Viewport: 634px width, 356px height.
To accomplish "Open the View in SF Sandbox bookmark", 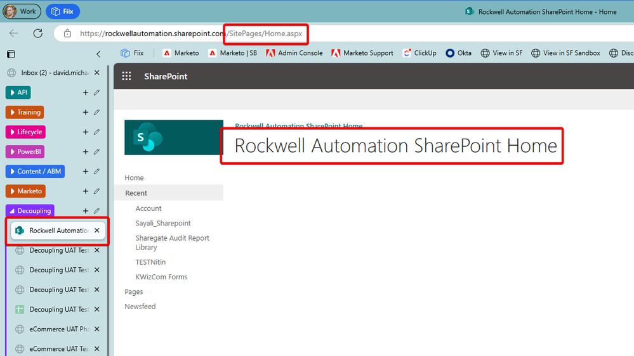I will tap(565, 53).
